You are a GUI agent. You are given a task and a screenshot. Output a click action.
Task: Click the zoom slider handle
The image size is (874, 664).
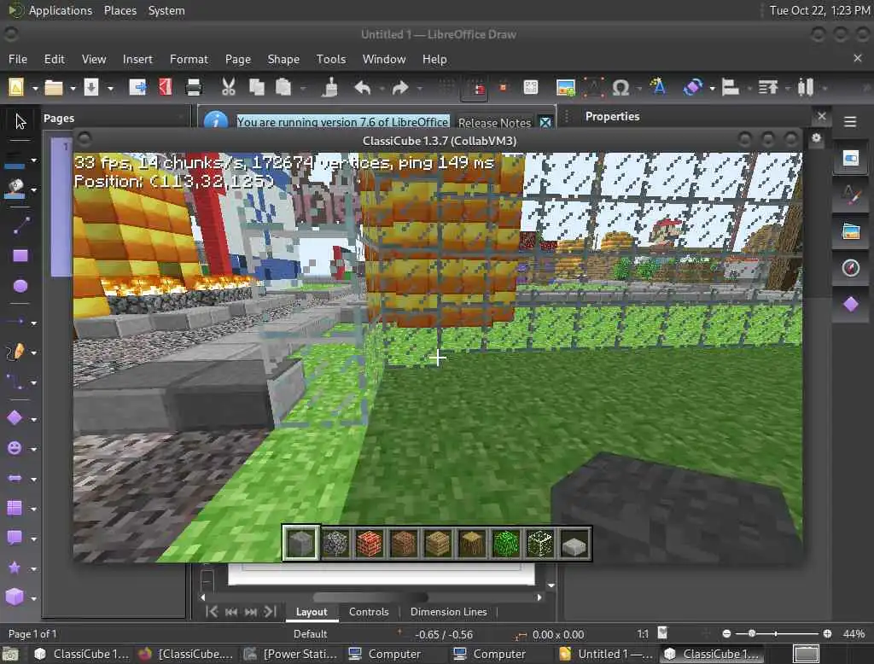[x=752, y=633]
